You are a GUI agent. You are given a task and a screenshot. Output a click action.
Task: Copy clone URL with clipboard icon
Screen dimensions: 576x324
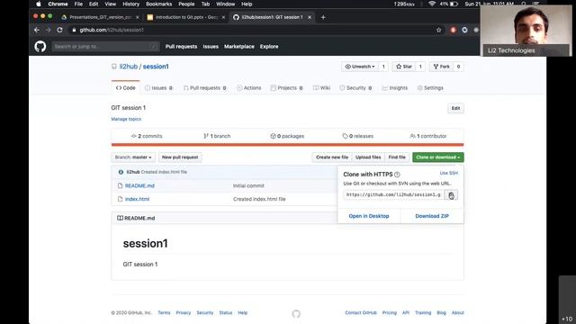(x=451, y=195)
